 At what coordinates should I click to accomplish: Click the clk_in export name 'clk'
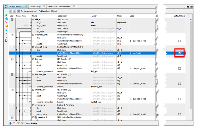(93, 22)
